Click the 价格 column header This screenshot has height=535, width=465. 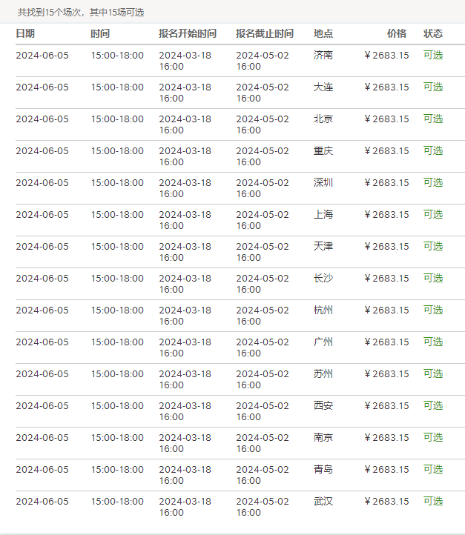[397, 33]
